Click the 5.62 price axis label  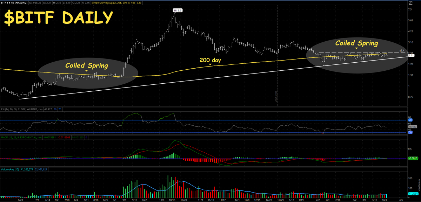coord(411,20)
